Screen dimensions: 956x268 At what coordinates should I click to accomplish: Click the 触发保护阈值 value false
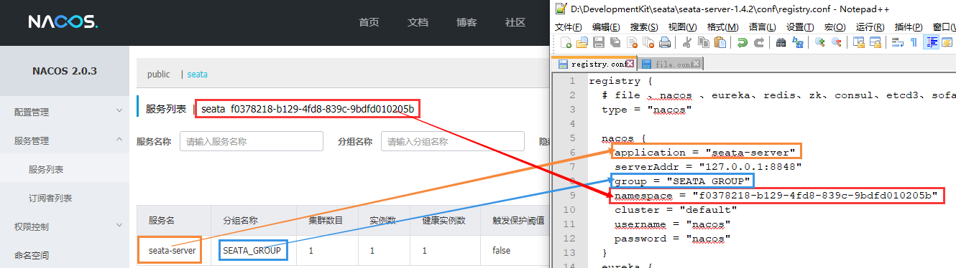coord(501,250)
